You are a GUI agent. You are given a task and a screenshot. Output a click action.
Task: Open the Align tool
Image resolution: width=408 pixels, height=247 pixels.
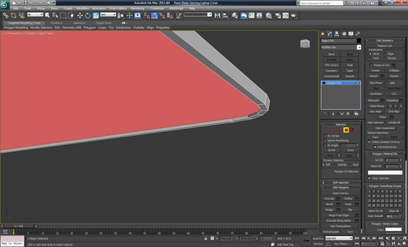pyautogui.click(x=225, y=16)
